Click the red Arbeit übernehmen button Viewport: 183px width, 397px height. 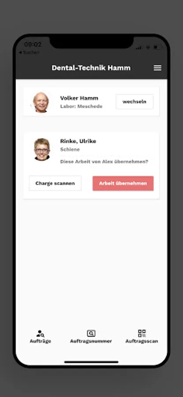[x=123, y=184]
